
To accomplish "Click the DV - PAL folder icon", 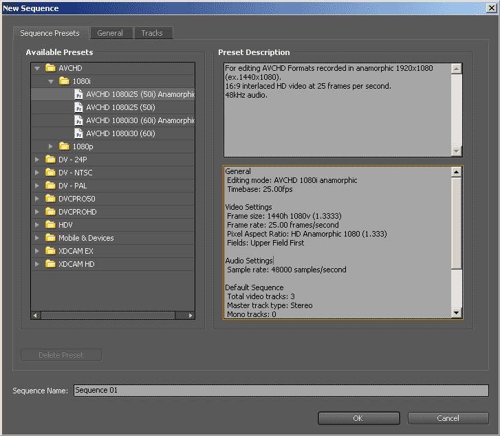I will pos(50,186).
